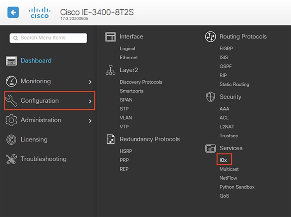Open the Ethernet interface link
291x217 pixels.
(128, 58)
